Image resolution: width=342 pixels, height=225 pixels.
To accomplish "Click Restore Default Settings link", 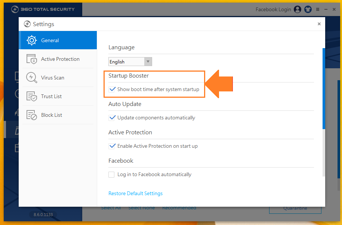I will tap(135, 193).
